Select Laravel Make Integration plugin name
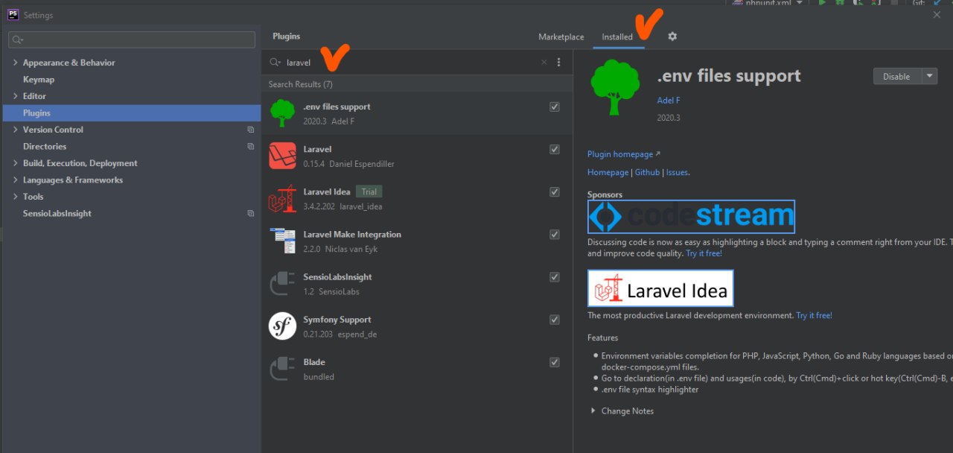The height and width of the screenshot is (453, 953). pos(352,235)
